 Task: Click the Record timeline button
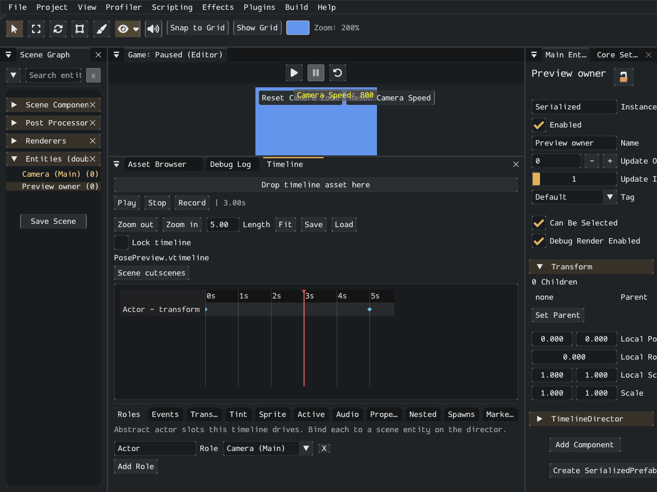(x=192, y=203)
